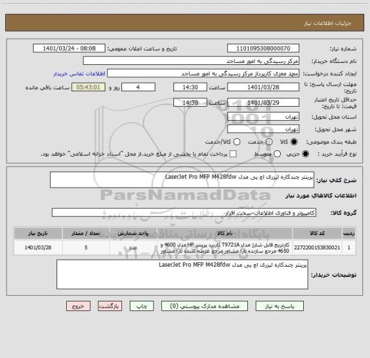
Task: Click price validity time 14:30 field
Action: coord(190,102)
